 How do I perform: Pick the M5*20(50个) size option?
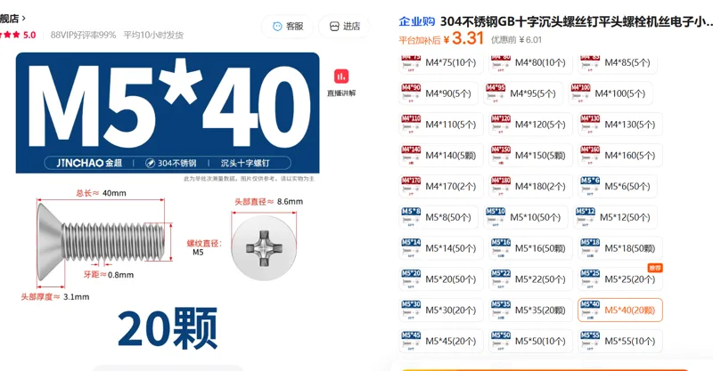pos(441,278)
